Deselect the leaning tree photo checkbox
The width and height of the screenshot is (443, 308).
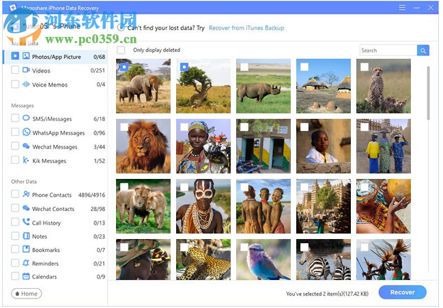(184, 67)
